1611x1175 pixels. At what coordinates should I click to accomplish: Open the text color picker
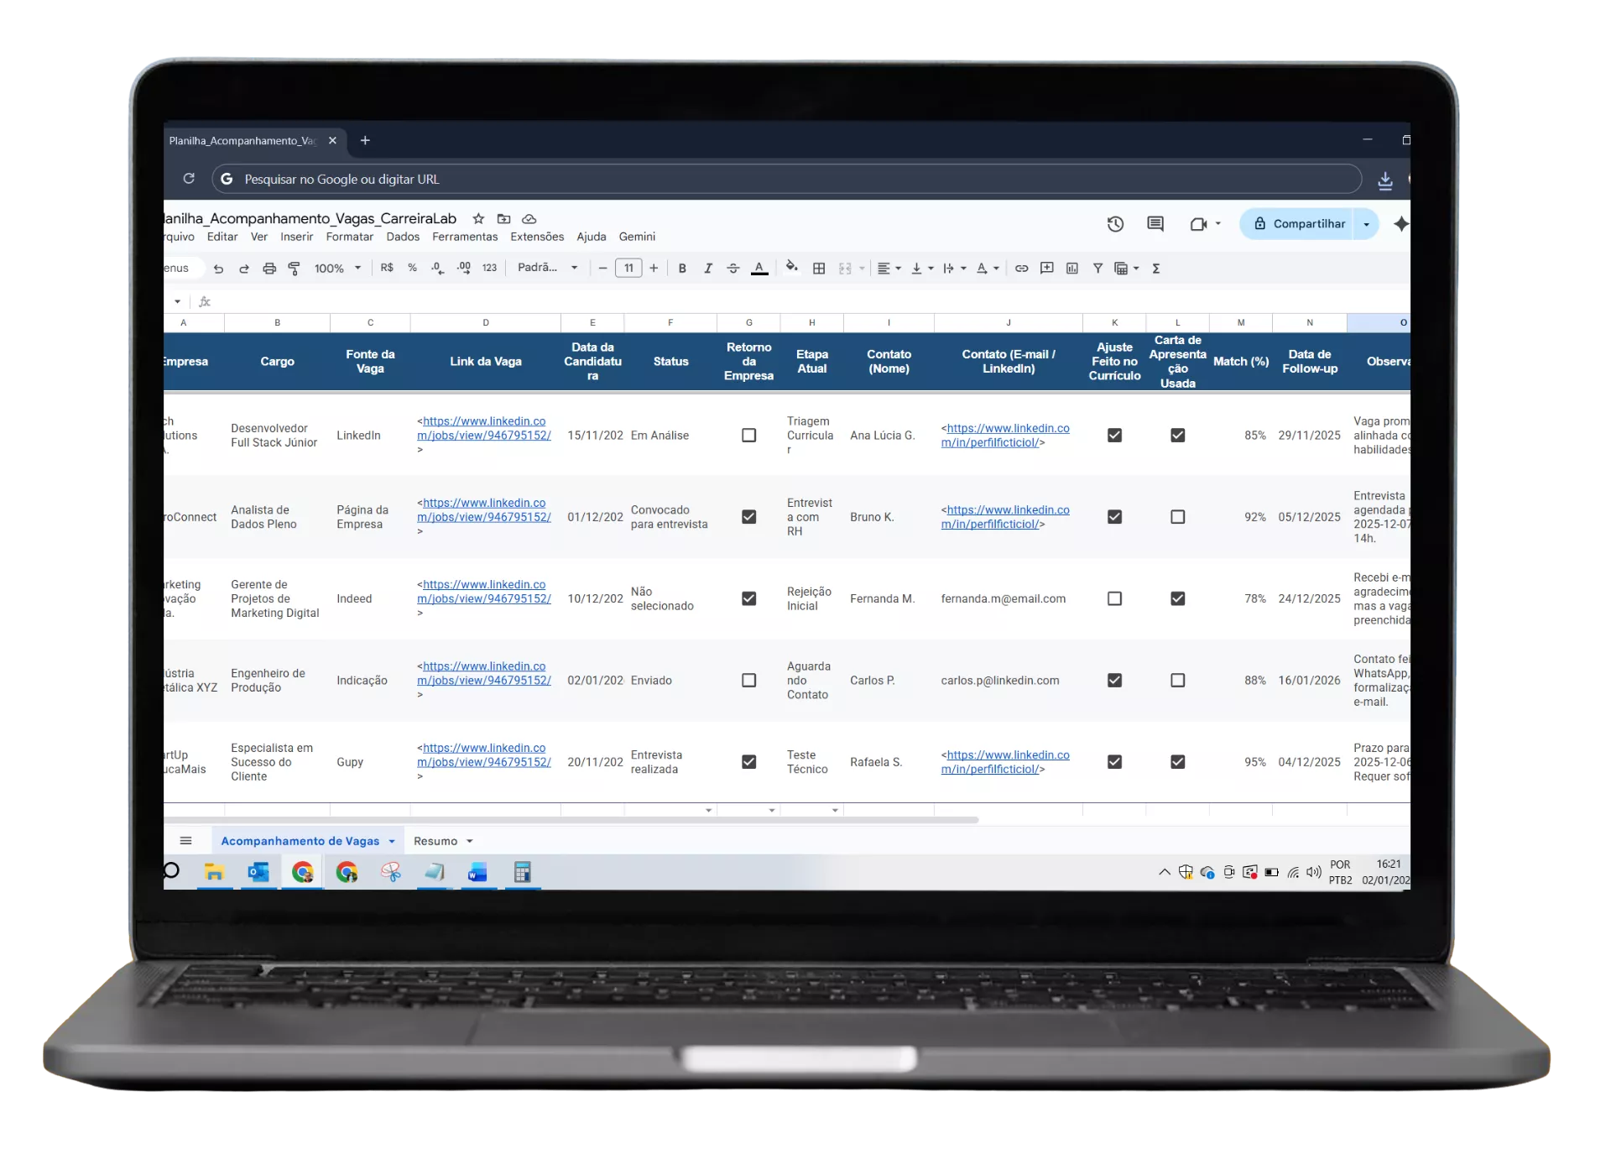coord(759,269)
